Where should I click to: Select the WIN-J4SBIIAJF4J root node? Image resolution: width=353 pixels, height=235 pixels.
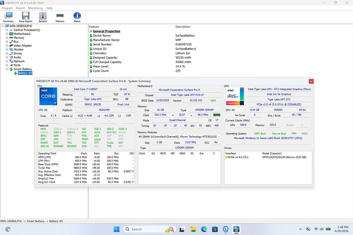pos(20,26)
